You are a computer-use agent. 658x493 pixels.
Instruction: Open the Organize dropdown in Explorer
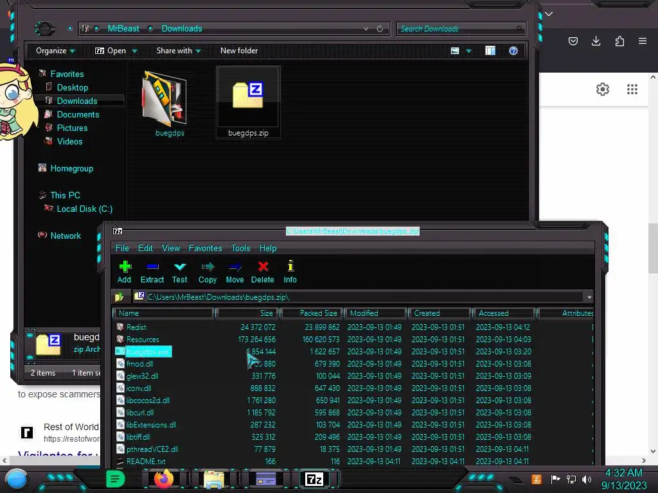pyautogui.click(x=55, y=51)
